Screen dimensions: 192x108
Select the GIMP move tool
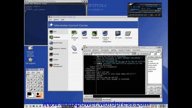[31, 79]
